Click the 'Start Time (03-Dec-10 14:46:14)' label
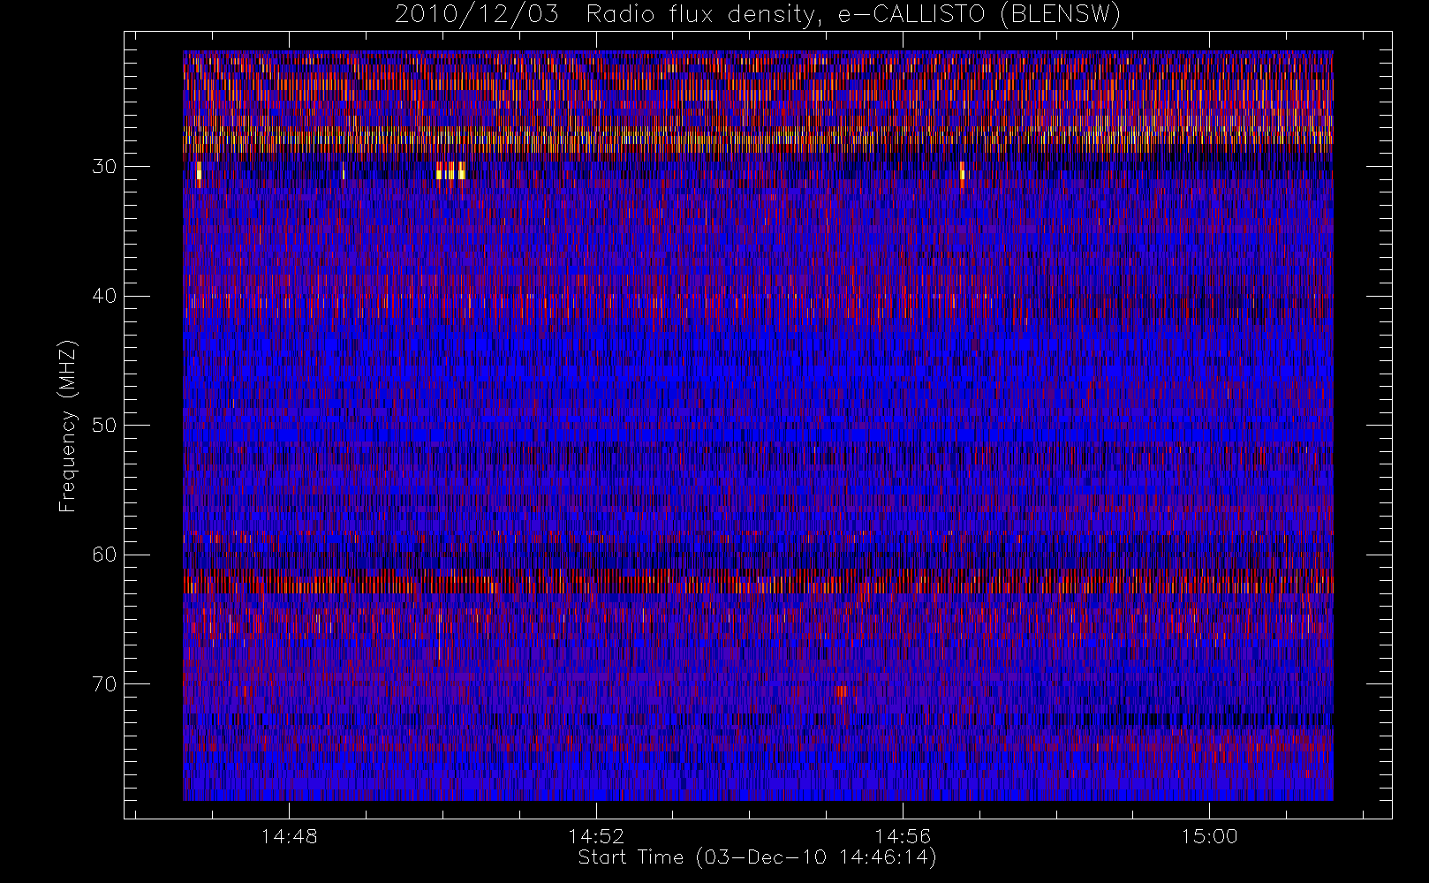Image resolution: width=1429 pixels, height=883 pixels. (x=757, y=857)
